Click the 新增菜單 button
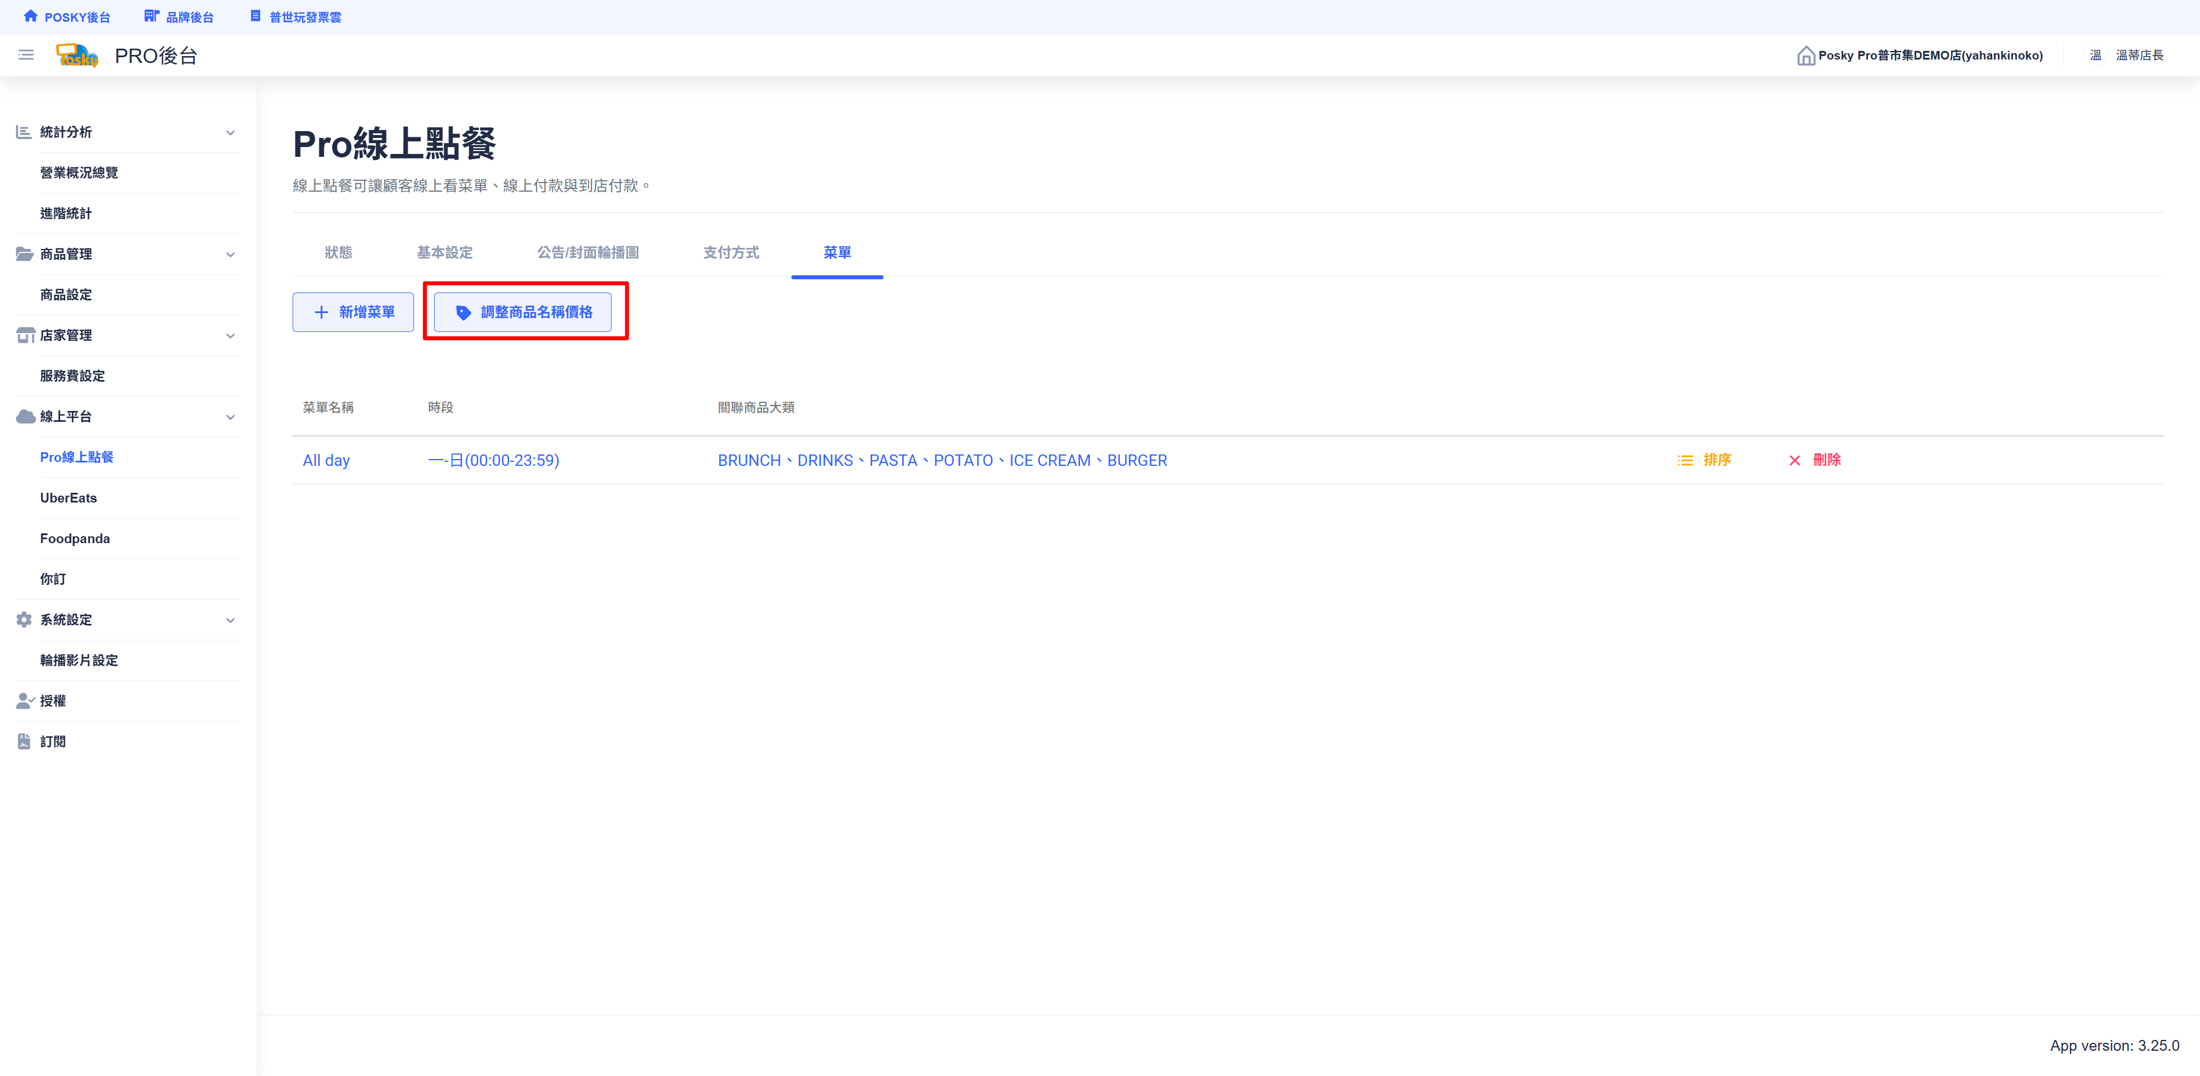The height and width of the screenshot is (1076, 2200). tap(353, 312)
